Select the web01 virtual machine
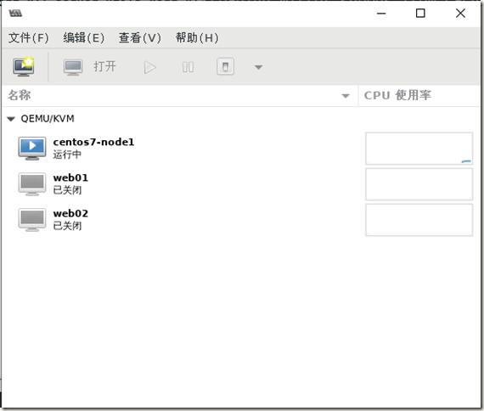Screen dimensions: 484x411 coord(241,184)
